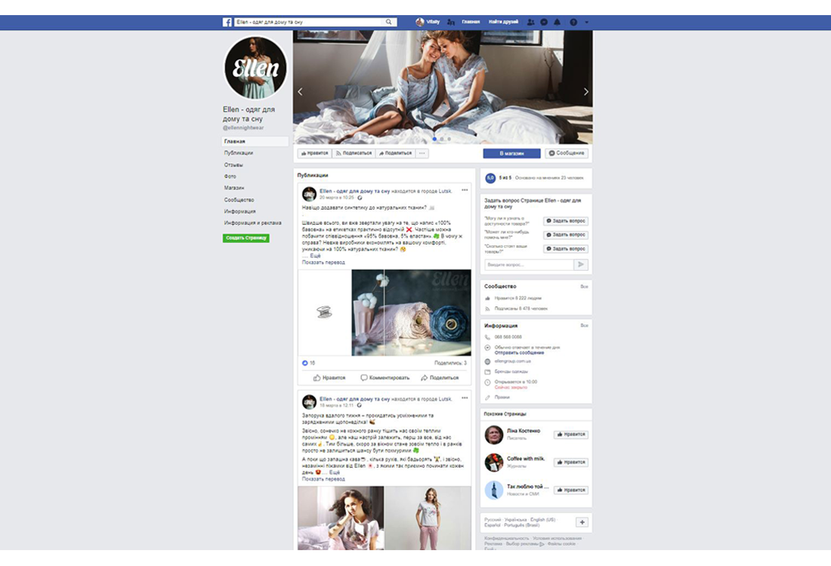Click the 5,0 rating badge
Image resolution: width=831 pixels, height=566 pixels.
[x=490, y=178]
